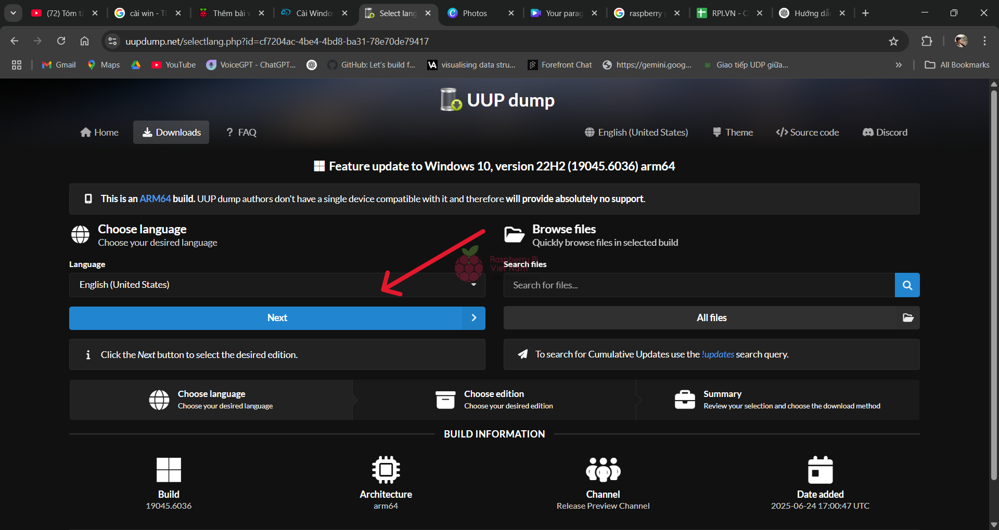
Task: View site information icon in address bar
Action: 112,42
